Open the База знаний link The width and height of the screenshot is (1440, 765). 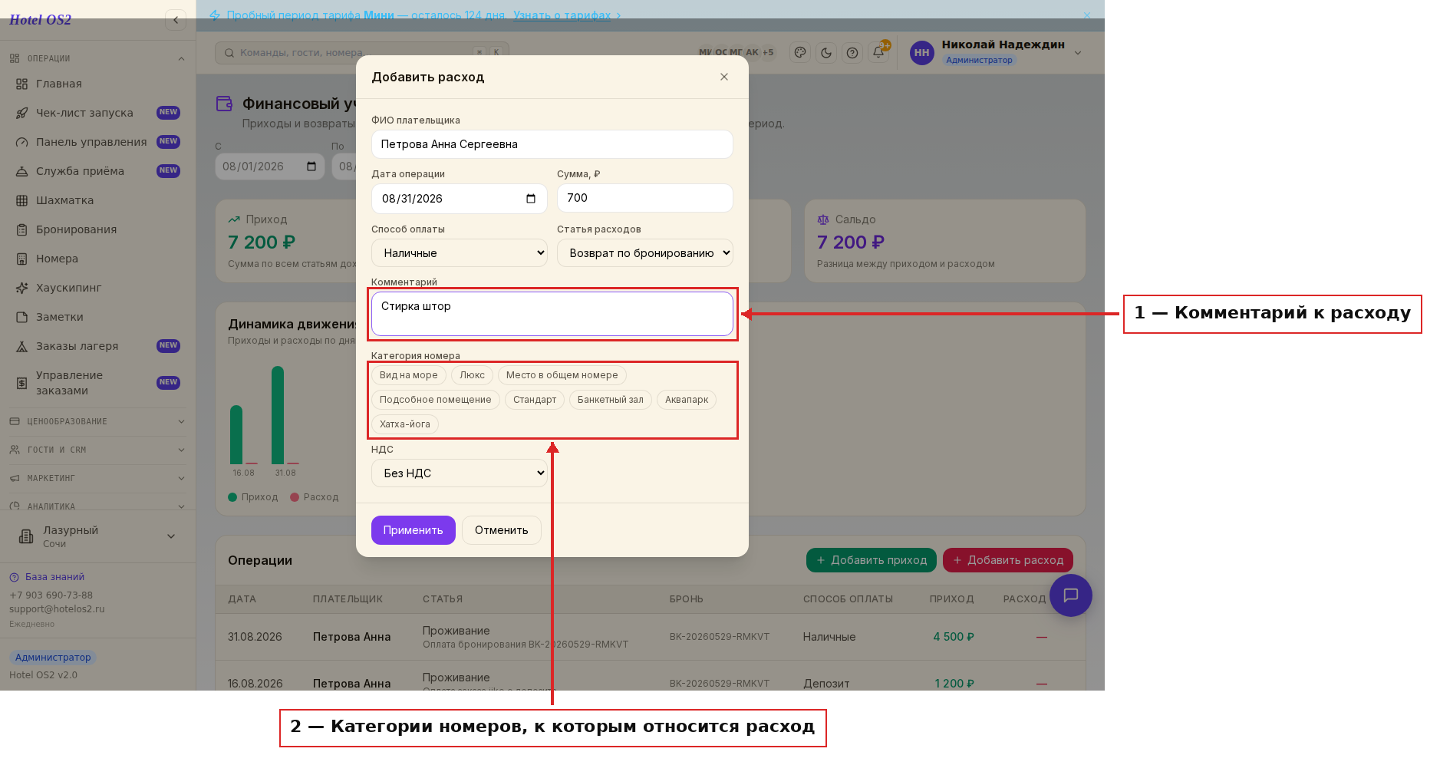[x=47, y=577]
